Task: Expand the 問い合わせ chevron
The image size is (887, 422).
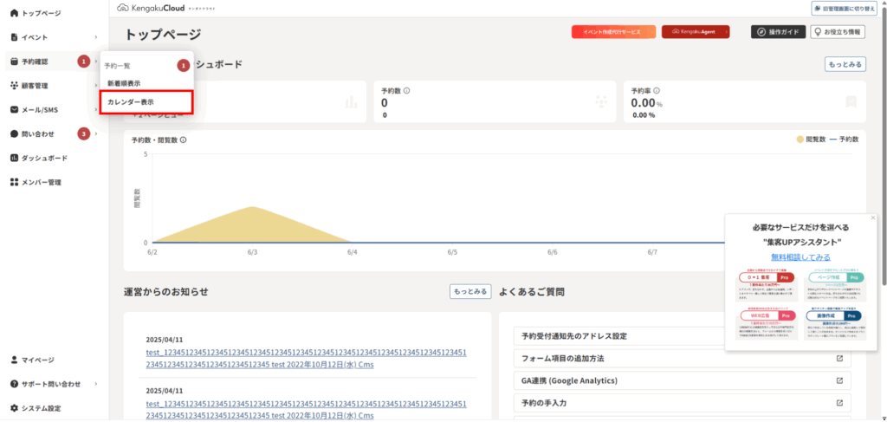Action: click(x=96, y=134)
